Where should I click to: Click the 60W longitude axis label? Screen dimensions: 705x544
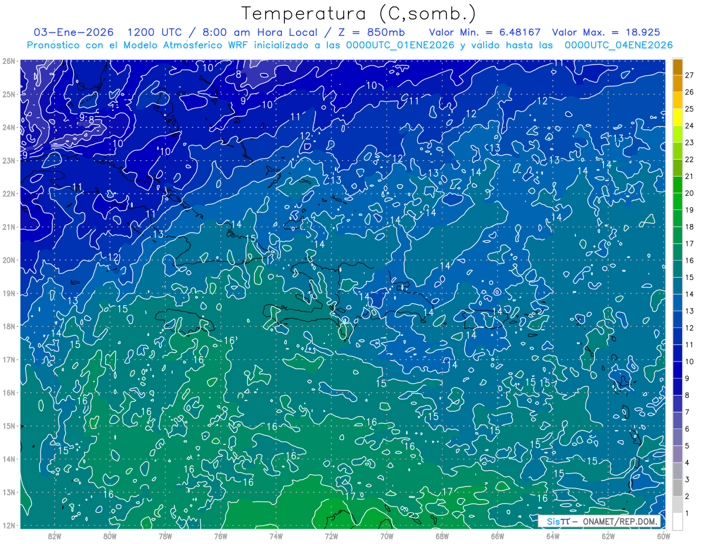click(x=663, y=535)
